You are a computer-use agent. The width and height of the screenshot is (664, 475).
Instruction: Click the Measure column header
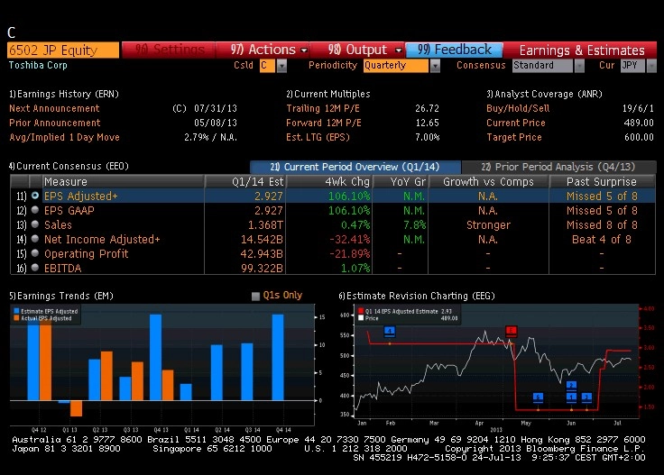(x=123, y=181)
